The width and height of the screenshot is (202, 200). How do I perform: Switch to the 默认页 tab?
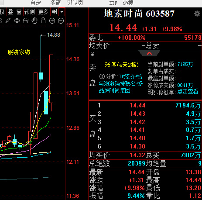75,3
